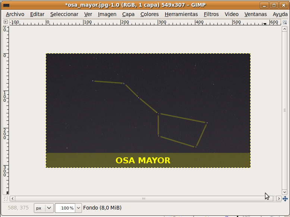Screen dimensions: 290x217
Task: Open the Filtros menu
Action: (x=211, y=14)
